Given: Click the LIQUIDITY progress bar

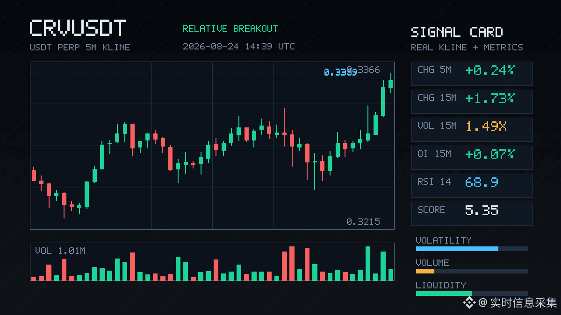Looking at the screenshot, I should [x=472, y=294].
